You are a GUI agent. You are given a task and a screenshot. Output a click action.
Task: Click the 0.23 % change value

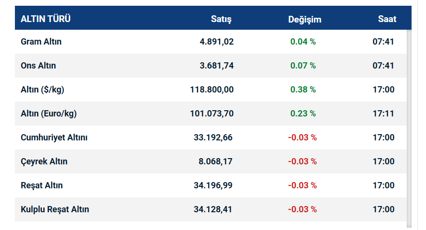coord(303,114)
